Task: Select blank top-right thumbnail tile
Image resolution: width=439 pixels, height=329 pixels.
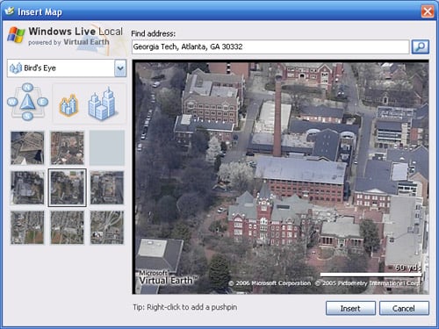Action: pos(107,148)
